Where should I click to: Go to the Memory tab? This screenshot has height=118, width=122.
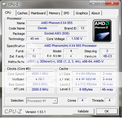54,13
